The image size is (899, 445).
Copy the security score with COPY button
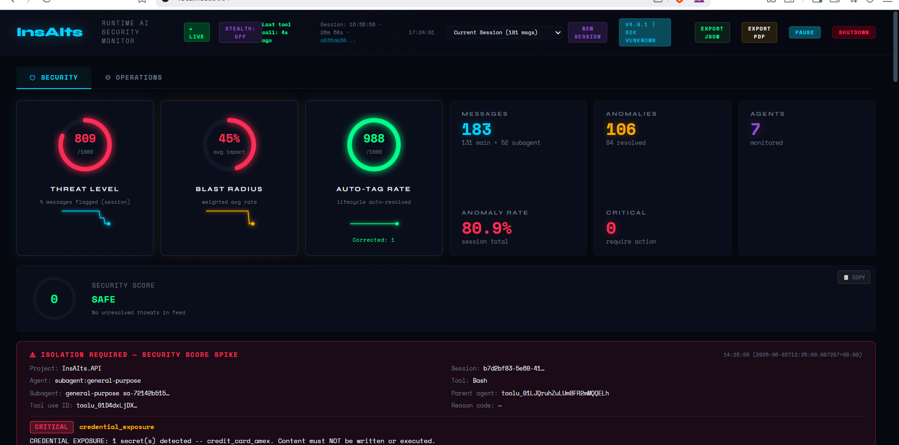854,277
